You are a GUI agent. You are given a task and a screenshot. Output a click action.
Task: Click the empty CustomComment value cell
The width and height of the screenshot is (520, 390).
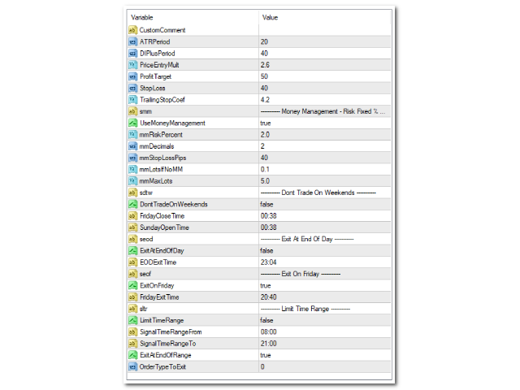coord(325,30)
